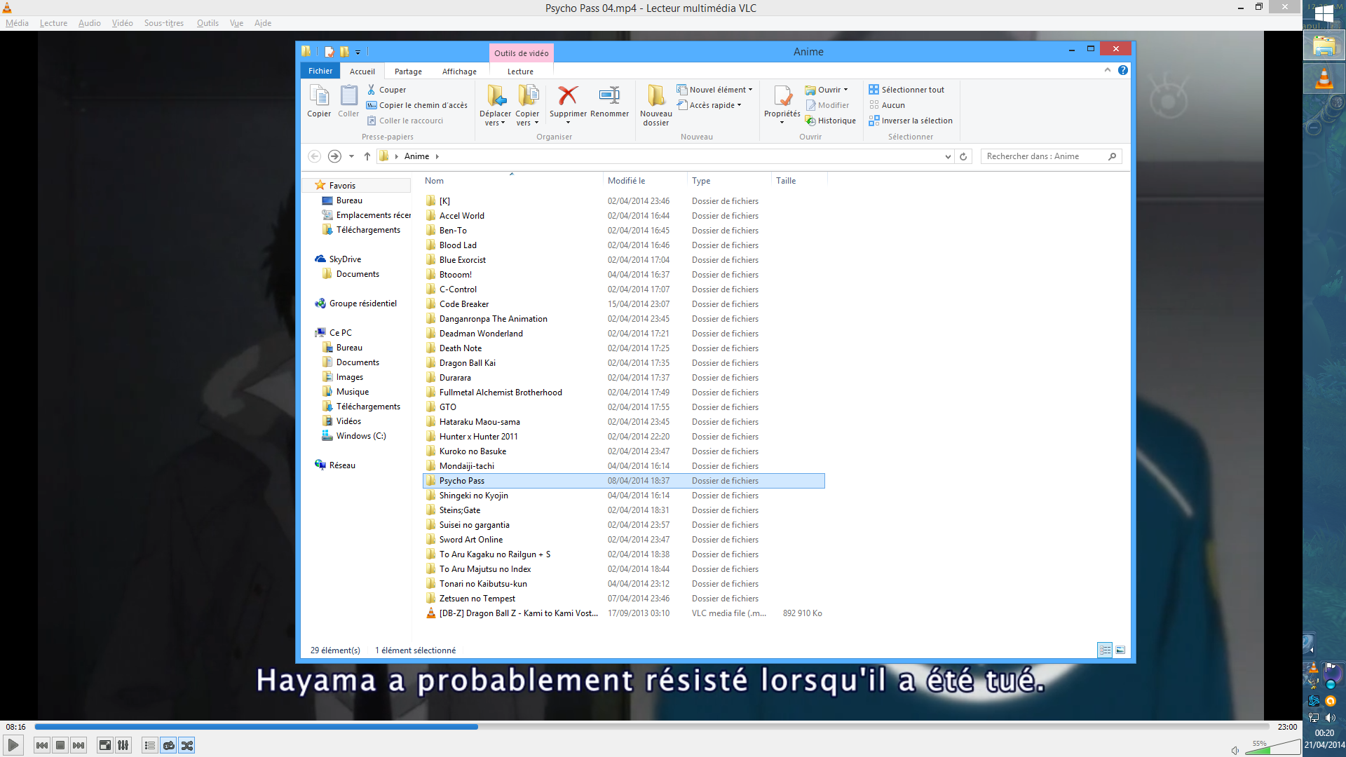Create Nouveau dossier from ribbon
The width and height of the screenshot is (1346, 757).
pos(655,105)
